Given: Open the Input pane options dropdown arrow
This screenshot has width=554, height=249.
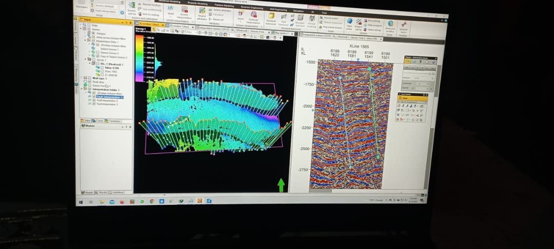Looking at the screenshot, I should click(x=123, y=23).
